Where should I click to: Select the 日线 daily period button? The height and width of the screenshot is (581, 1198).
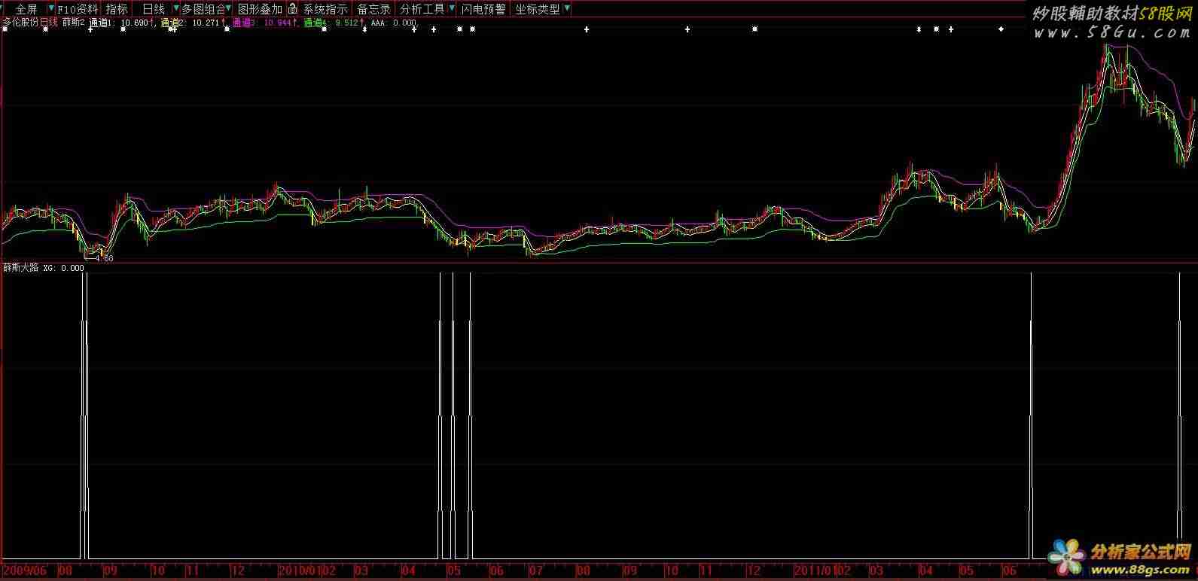pyautogui.click(x=154, y=9)
